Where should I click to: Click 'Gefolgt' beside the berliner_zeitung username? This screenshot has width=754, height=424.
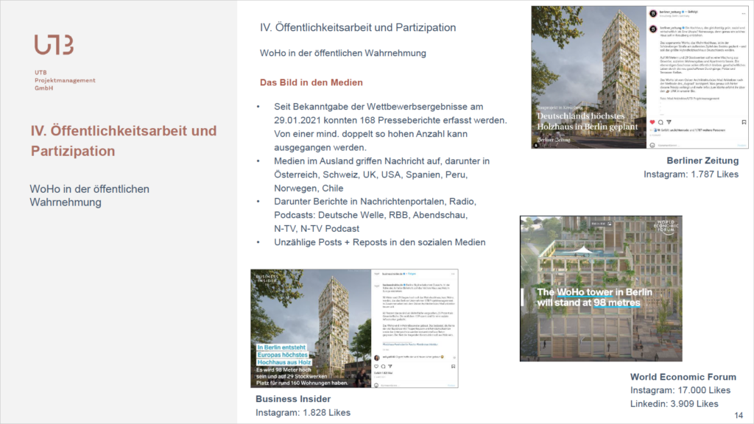[x=692, y=12]
